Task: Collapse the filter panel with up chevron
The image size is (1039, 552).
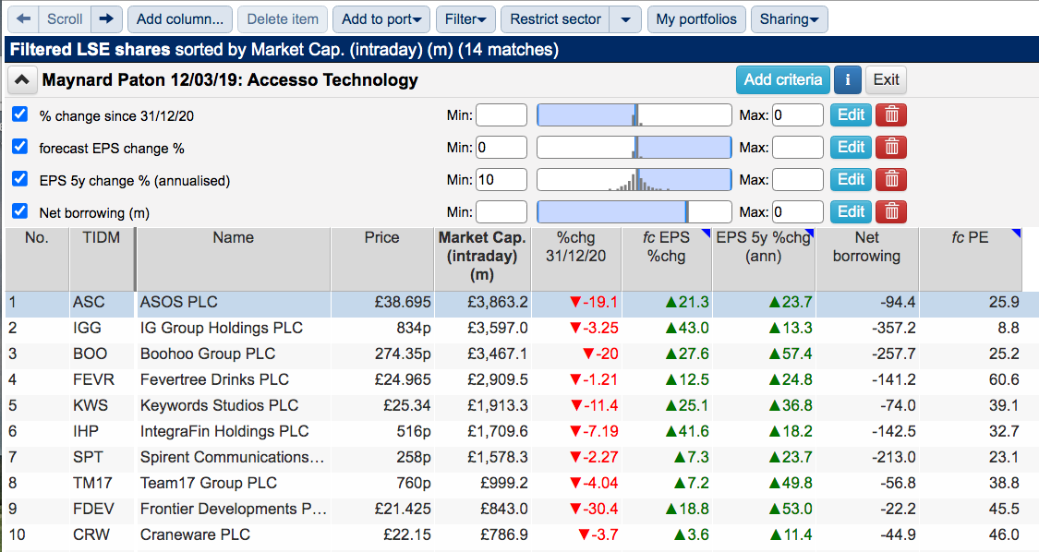Action: click(x=22, y=80)
